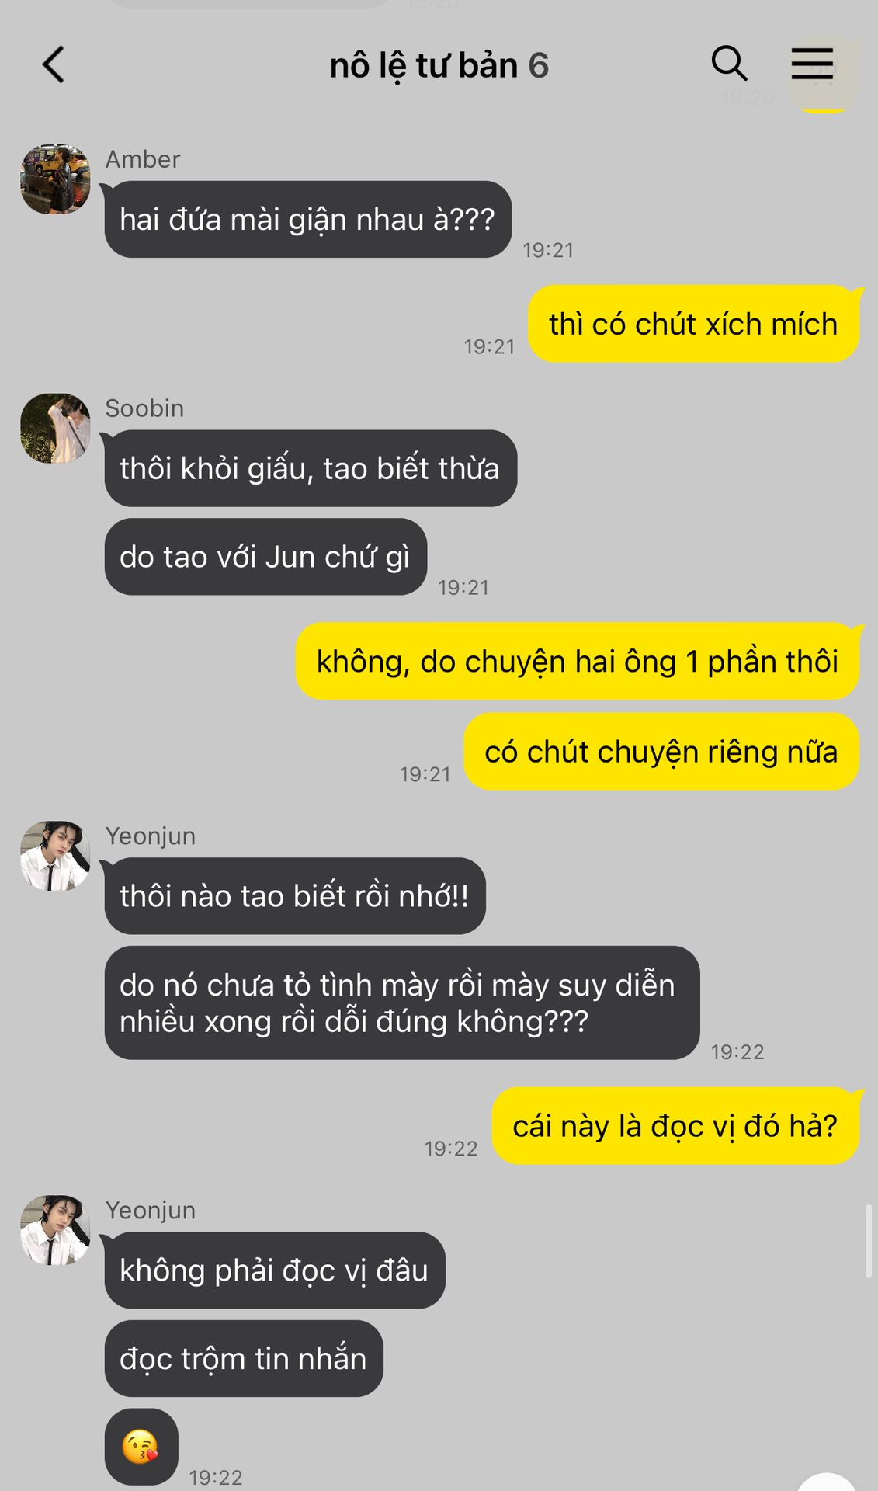This screenshot has width=878, height=1491.
Task: Select Soobin's sender name label
Action: pos(144,408)
